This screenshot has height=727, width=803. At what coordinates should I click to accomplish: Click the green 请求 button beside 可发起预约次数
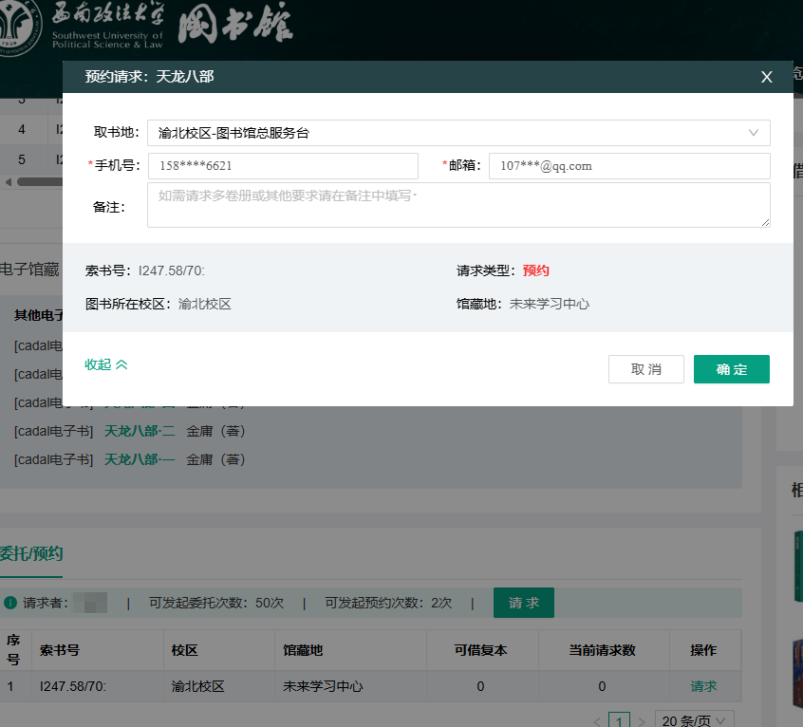(x=523, y=603)
